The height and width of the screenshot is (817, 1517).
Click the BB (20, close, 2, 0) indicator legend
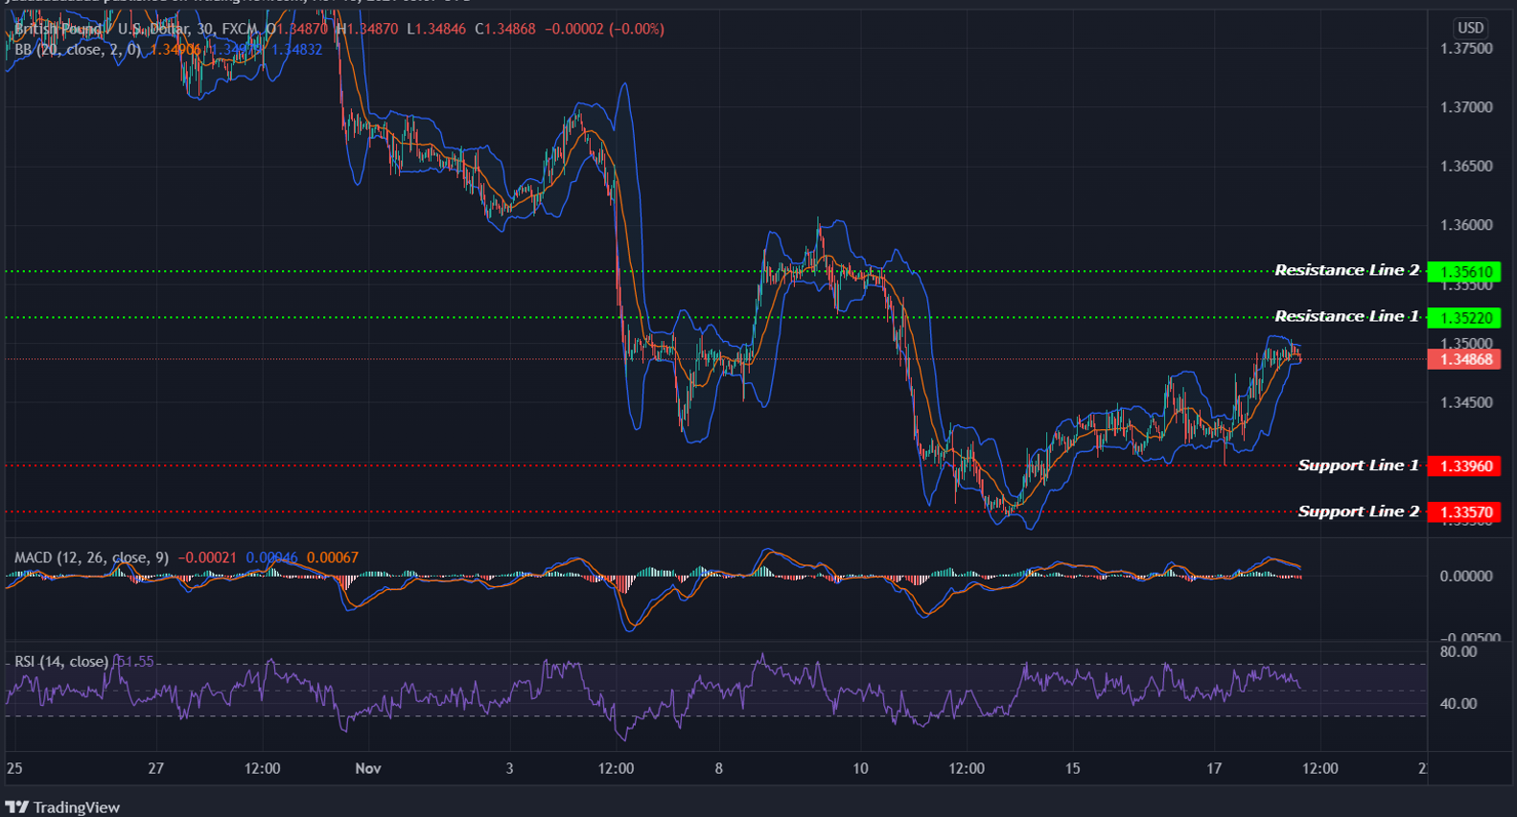(79, 49)
